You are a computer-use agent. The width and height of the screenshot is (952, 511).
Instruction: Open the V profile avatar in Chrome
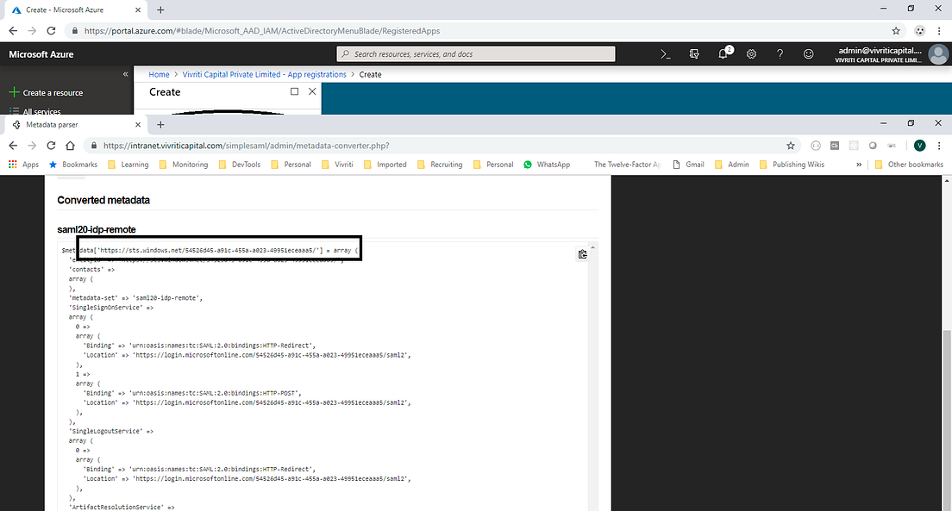point(920,145)
